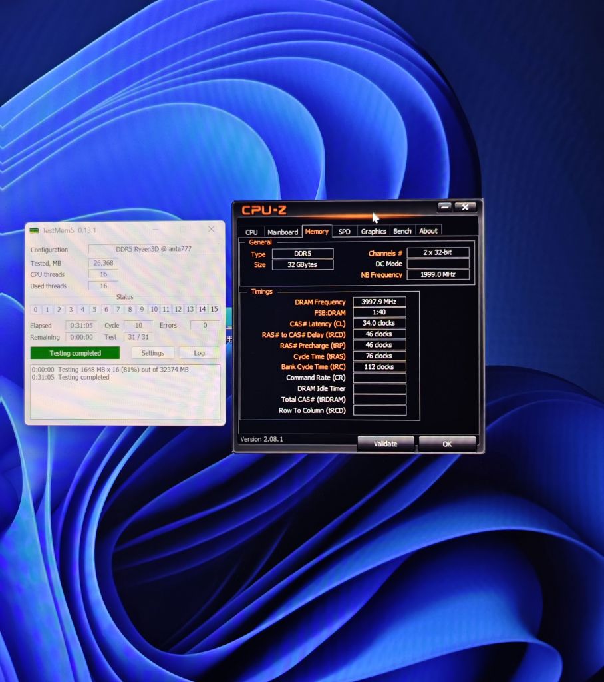Click the Command Rate (CR) value field
The height and width of the screenshot is (682, 604).
(380, 378)
